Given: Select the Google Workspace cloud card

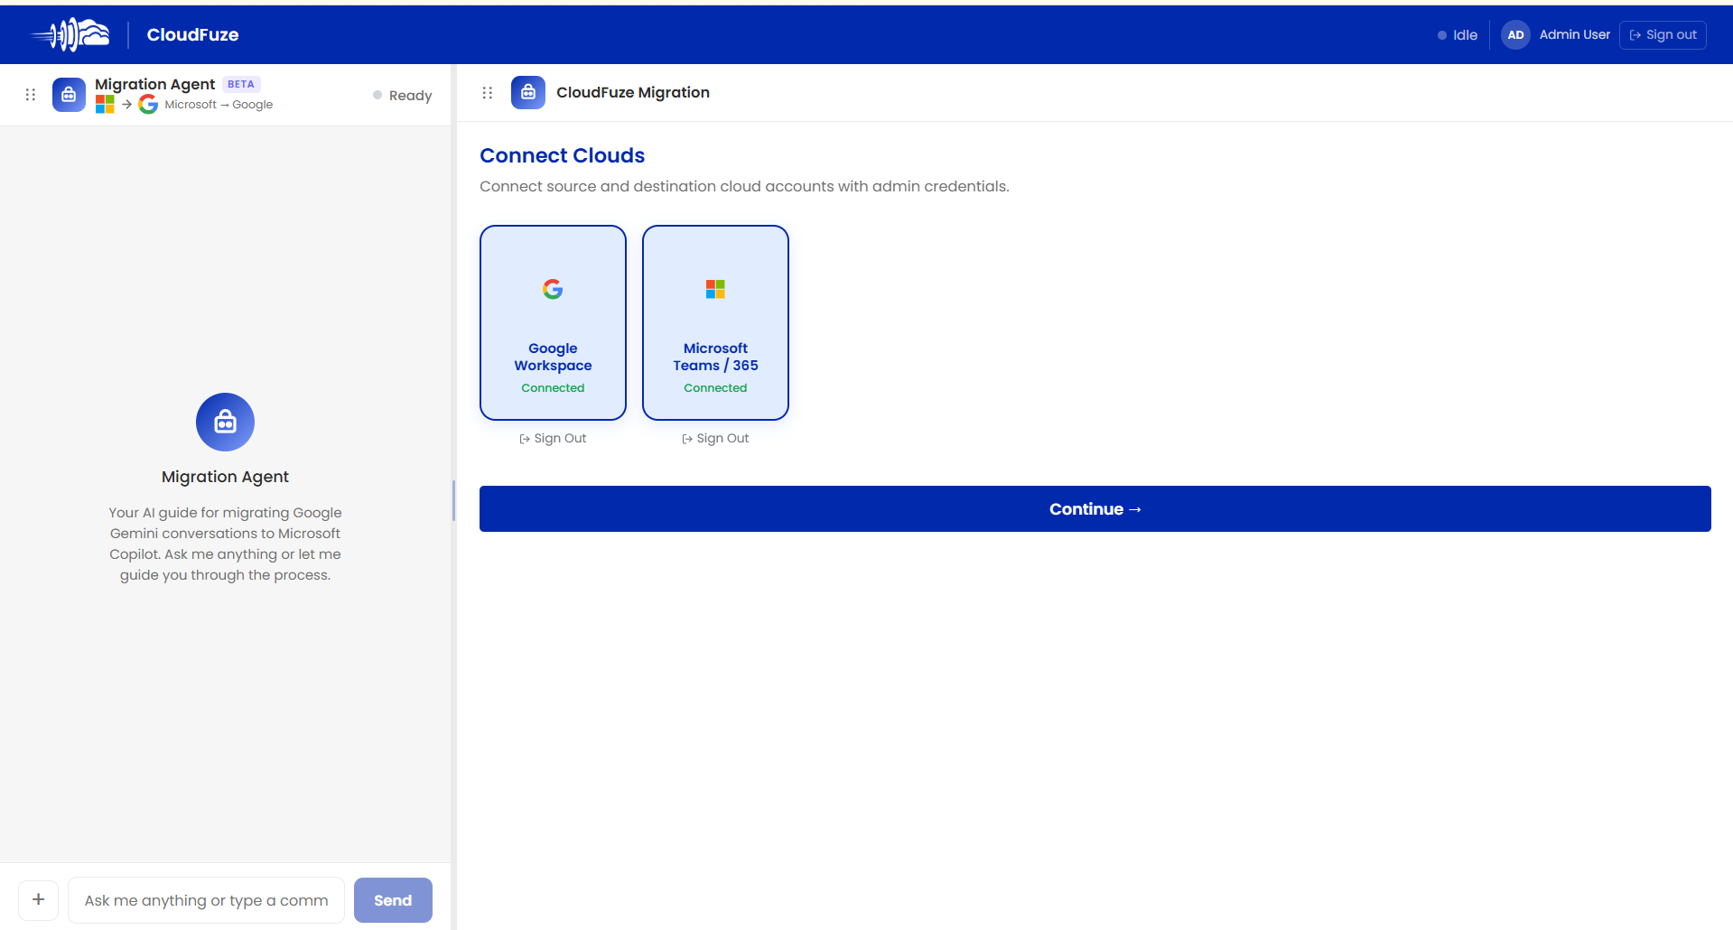Looking at the screenshot, I should pyautogui.click(x=553, y=322).
